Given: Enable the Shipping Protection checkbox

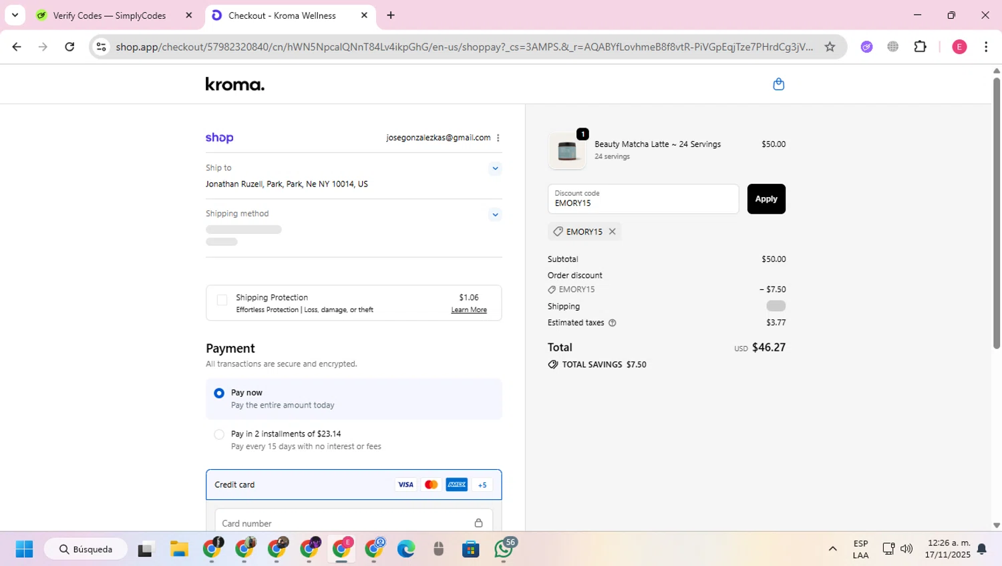Looking at the screenshot, I should coord(222,300).
